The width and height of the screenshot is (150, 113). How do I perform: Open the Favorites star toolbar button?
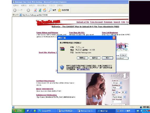pos(63,10)
